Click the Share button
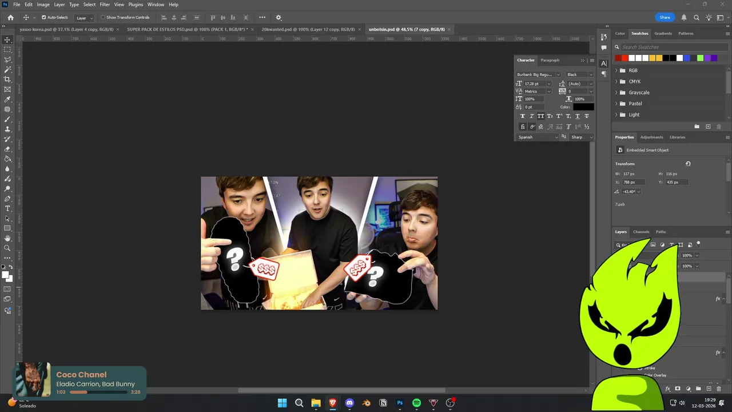This screenshot has width=732, height=412. [665, 18]
